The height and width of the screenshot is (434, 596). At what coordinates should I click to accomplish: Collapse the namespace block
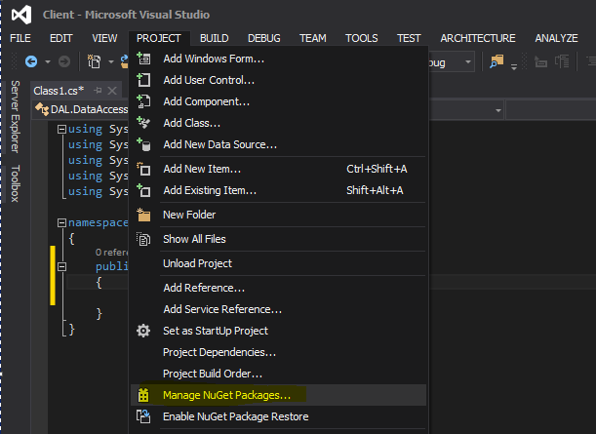[61, 222]
